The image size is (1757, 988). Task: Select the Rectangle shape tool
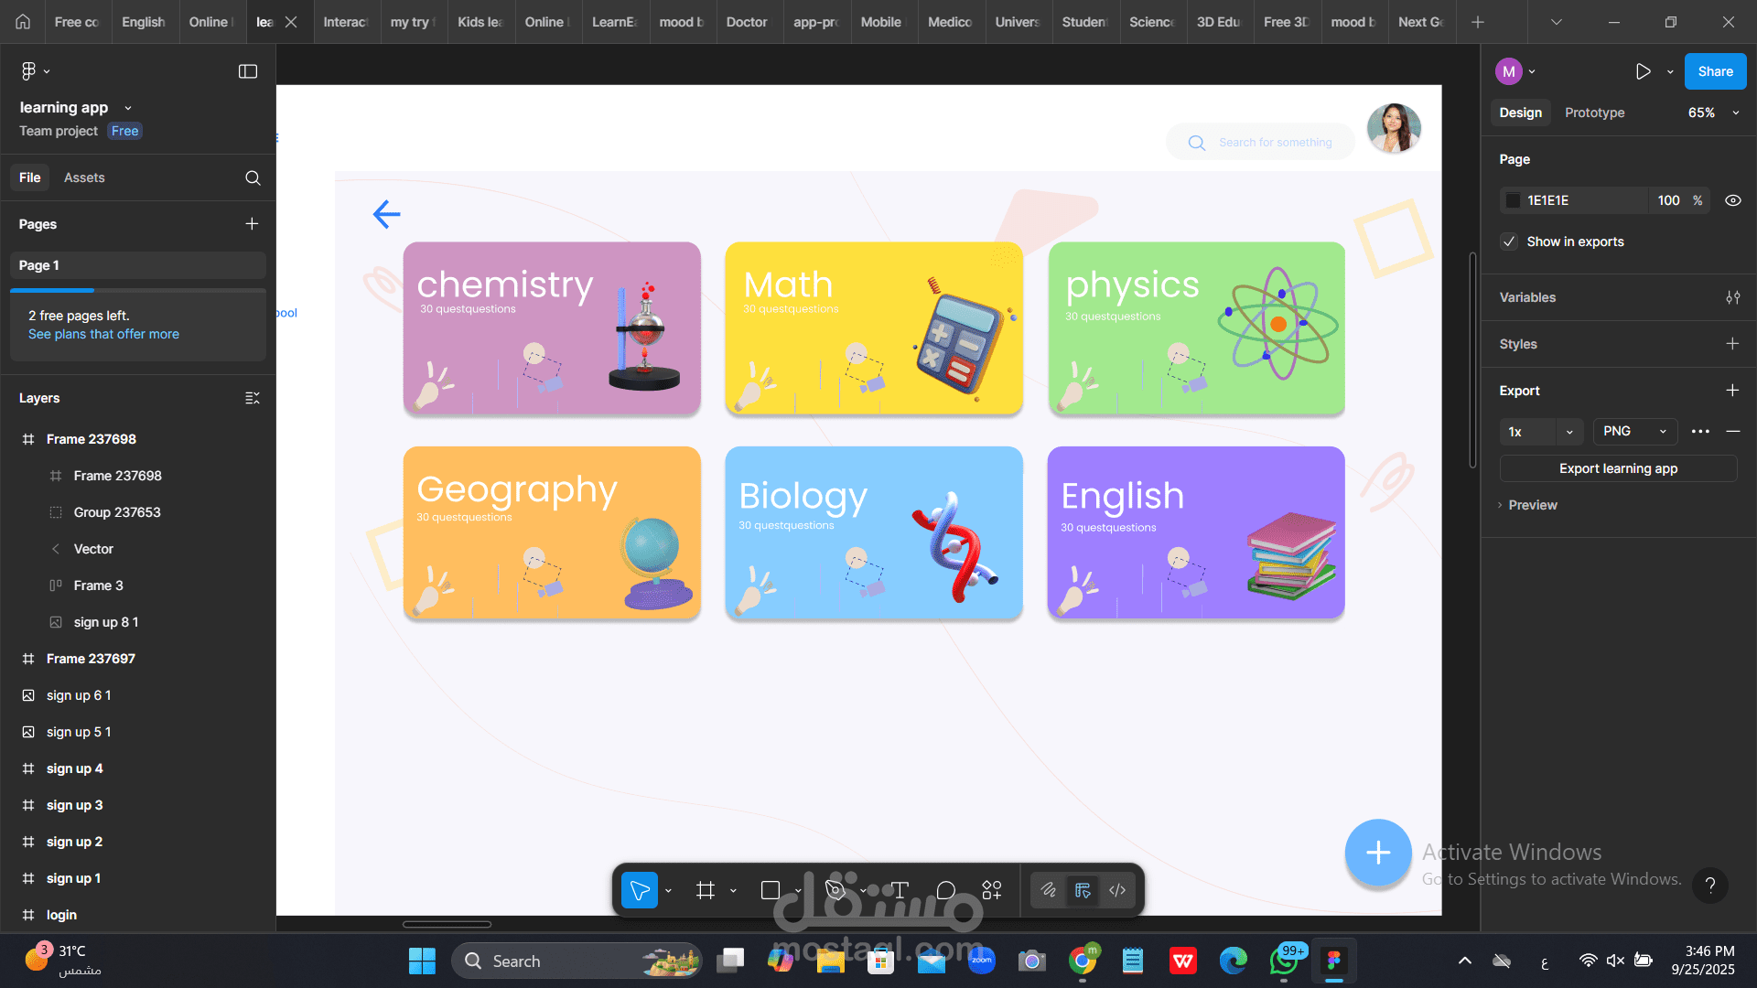[771, 890]
